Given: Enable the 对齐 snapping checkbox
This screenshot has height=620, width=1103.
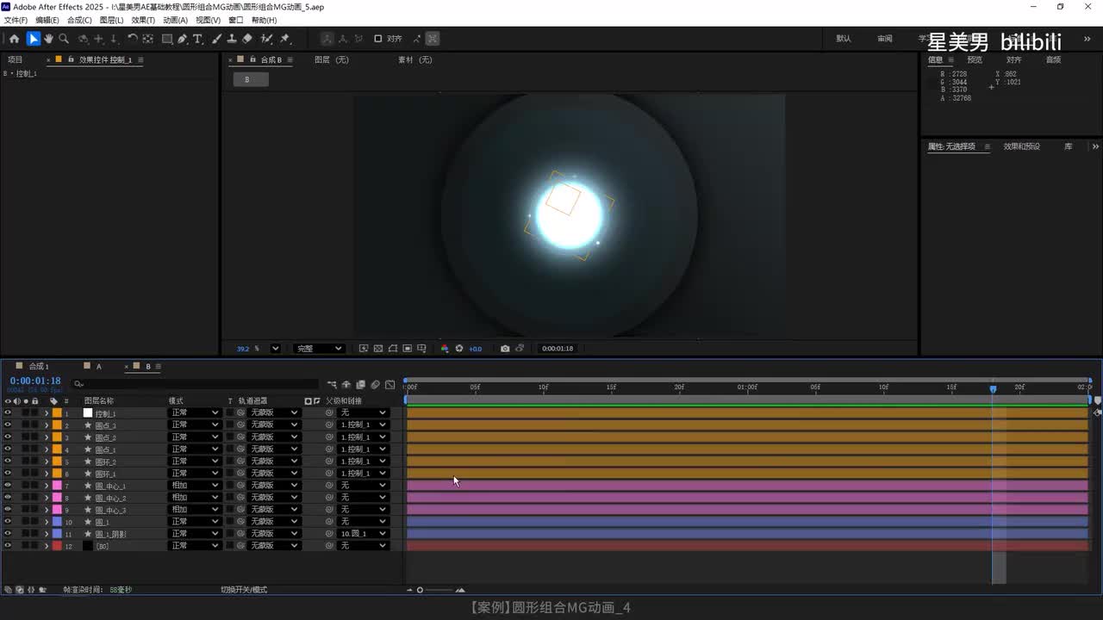Looking at the screenshot, I should coord(377,39).
